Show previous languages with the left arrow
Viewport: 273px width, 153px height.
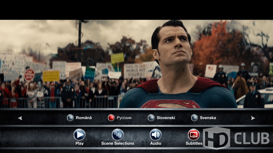click(x=20, y=118)
